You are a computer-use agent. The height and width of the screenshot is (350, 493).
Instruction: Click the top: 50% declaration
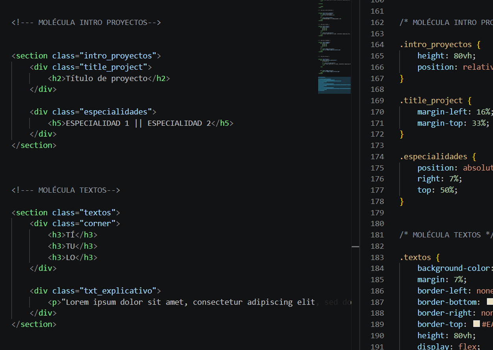438,190
